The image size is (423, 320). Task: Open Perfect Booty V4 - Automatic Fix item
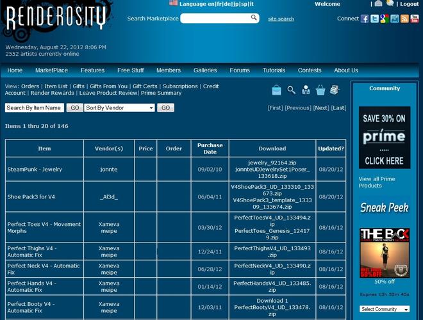pos(31,307)
